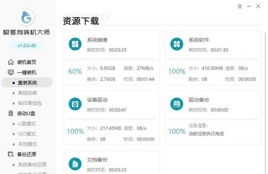Image resolution: width=268 pixels, height=174 pixels.
Task: Go to 制作离线包
Action: [x=30, y=103]
